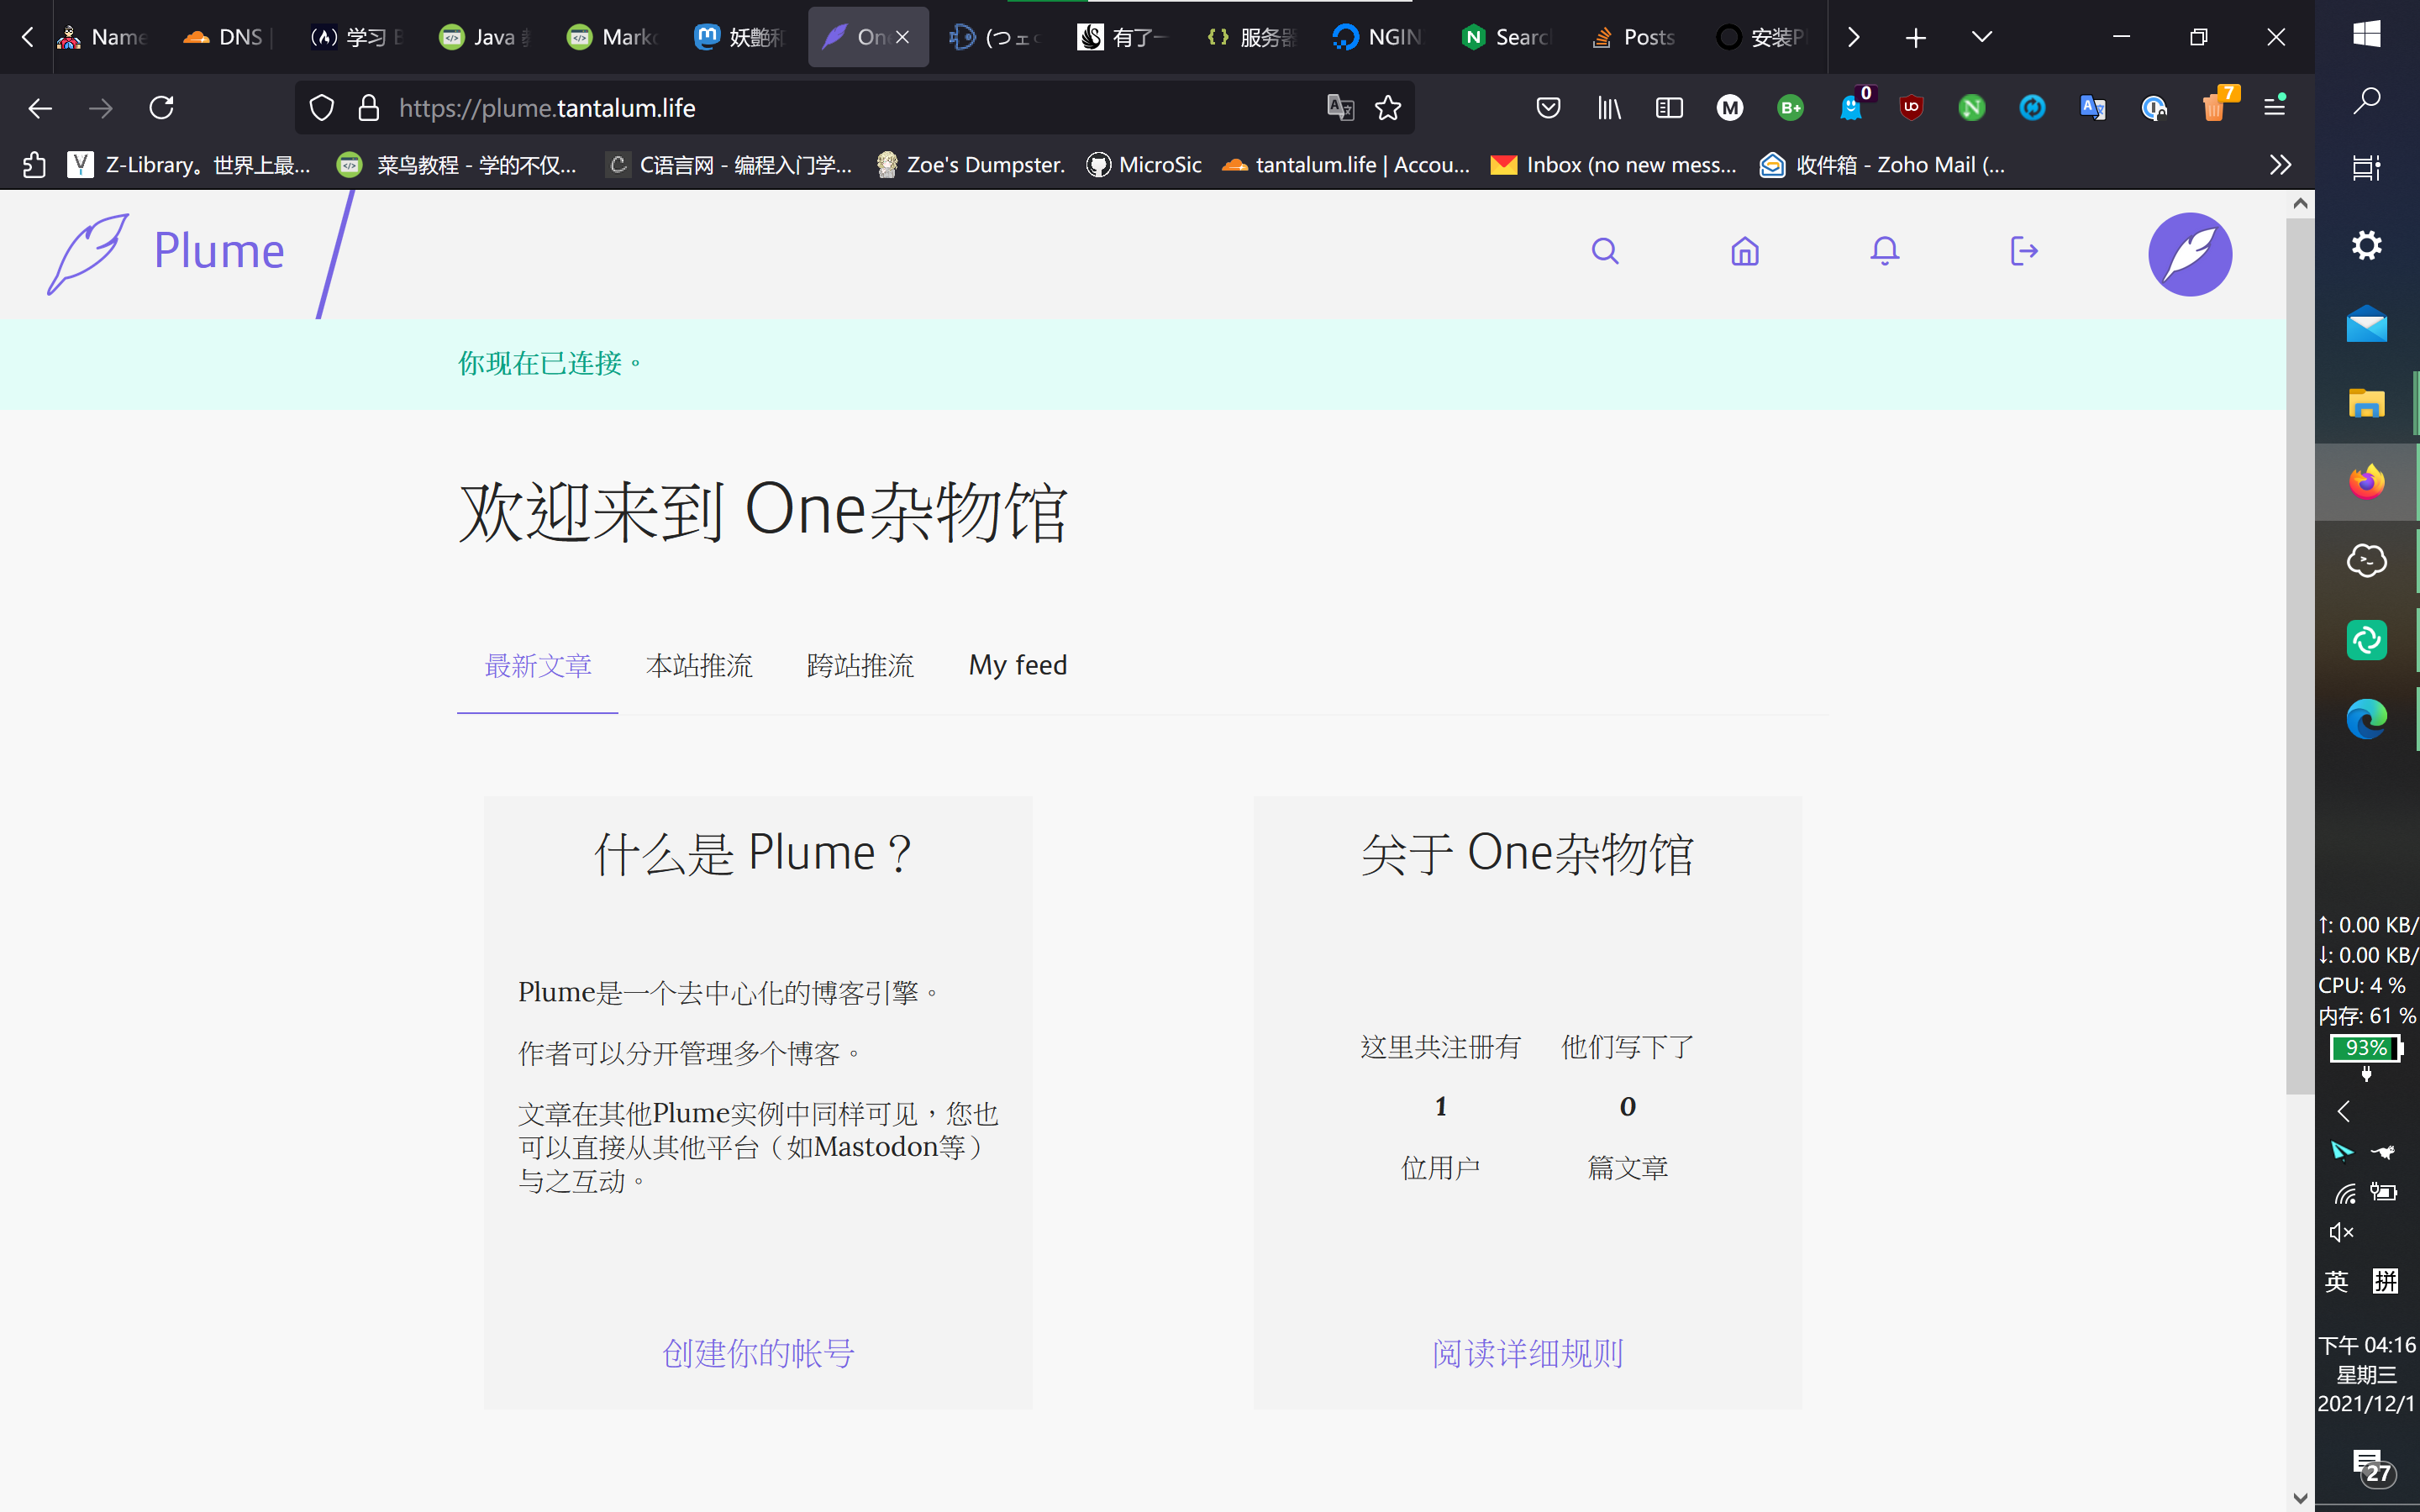Screen dimensions: 2420x1512
Task: Open the Plume dashboard home icon
Action: (1745, 251)
